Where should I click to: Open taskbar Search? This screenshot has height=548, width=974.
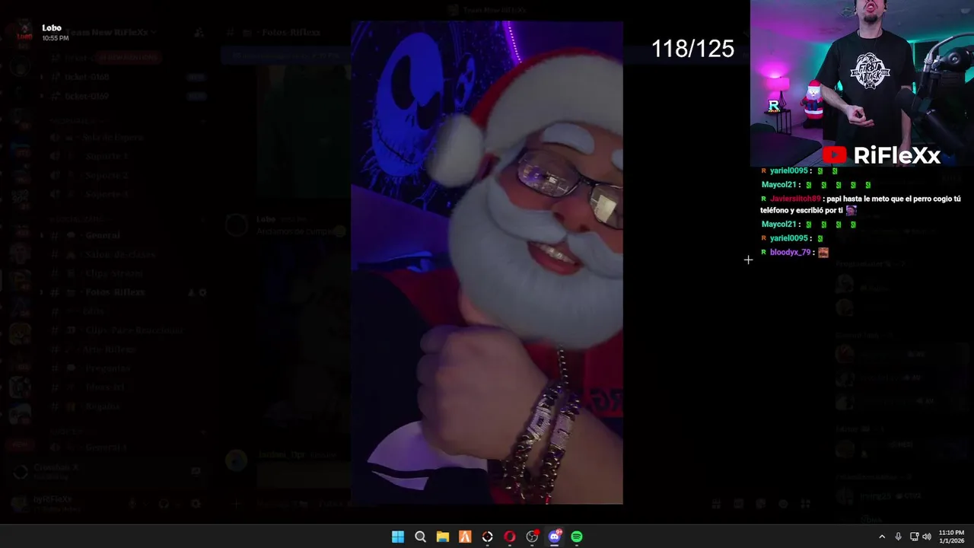[420, 537]
